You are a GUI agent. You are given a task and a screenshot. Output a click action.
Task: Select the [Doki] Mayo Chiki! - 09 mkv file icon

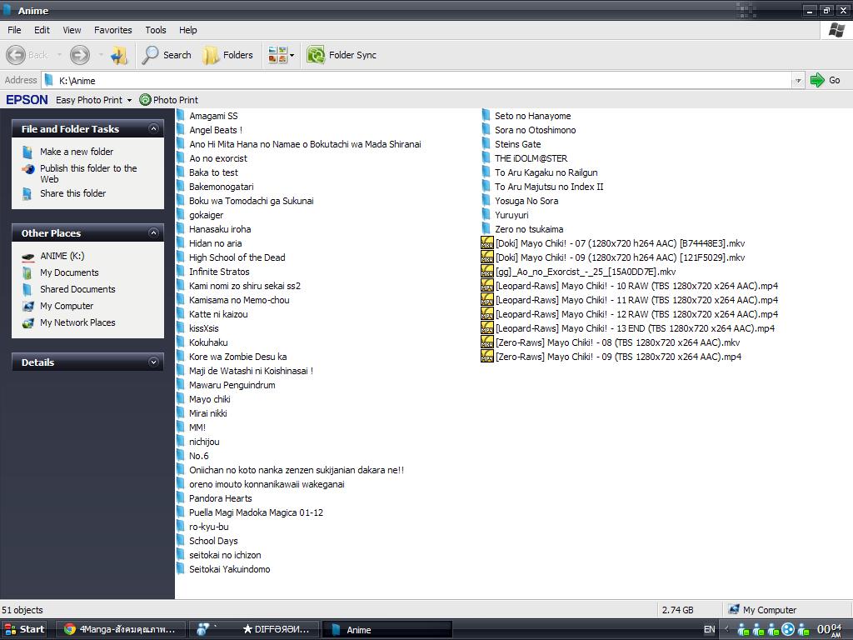(486, 257)
